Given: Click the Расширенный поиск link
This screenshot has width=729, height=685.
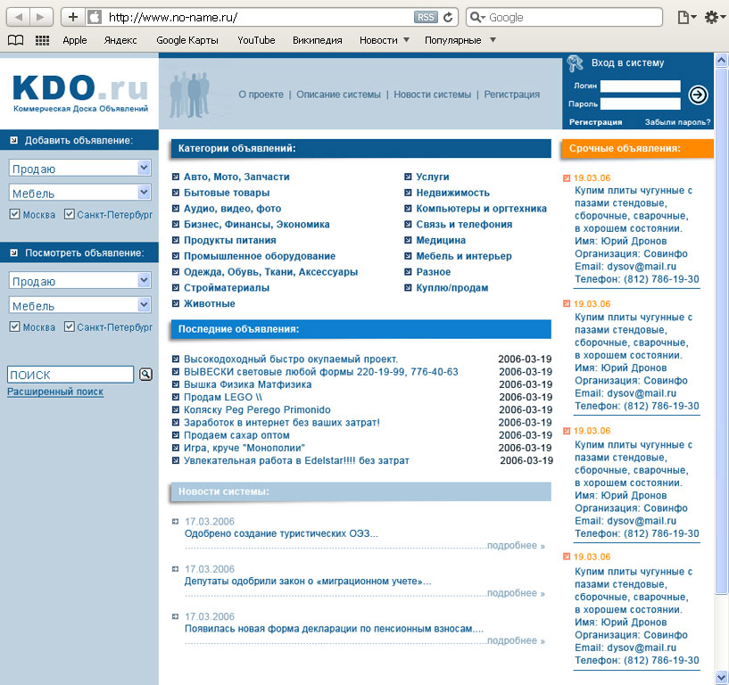Looking at the screenshot, I should pyautogui.click(x=55, y=392).
